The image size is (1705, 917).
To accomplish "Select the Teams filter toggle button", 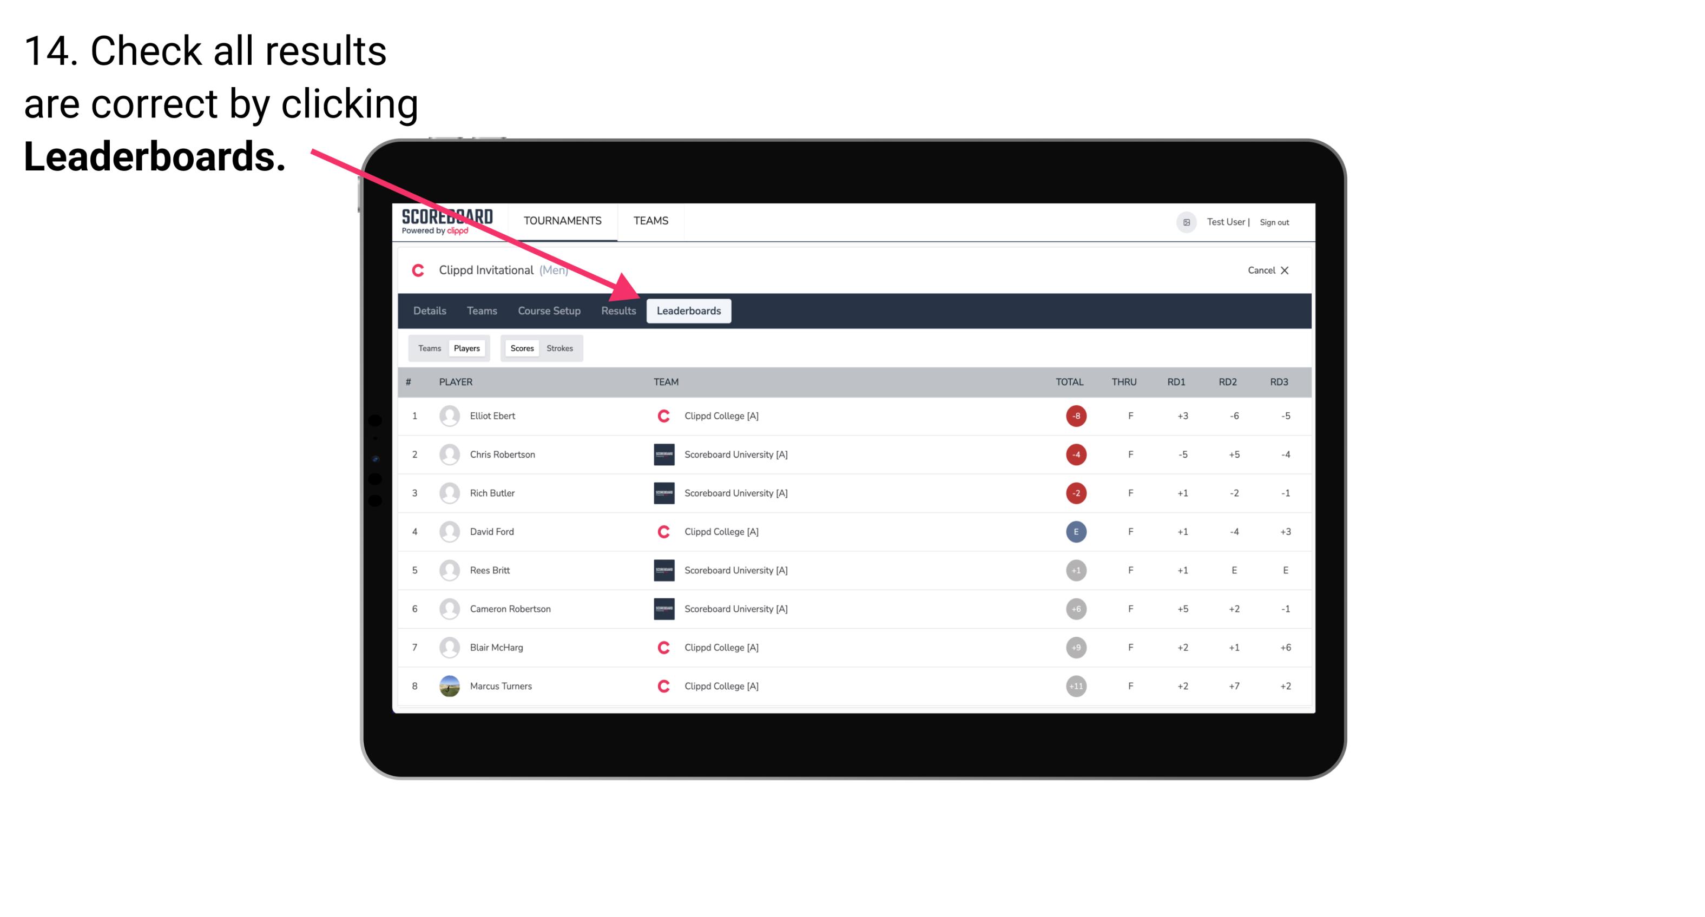I will tap(428, 348).
